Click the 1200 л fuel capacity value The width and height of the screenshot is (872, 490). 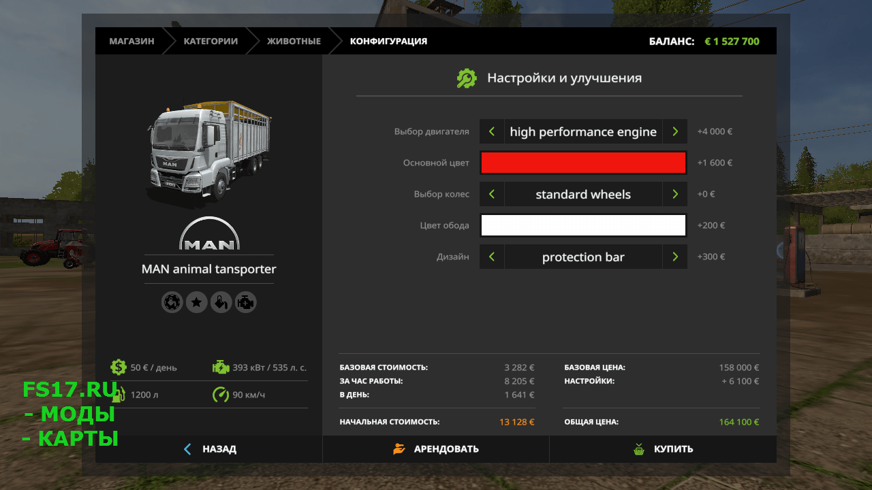[144, 395]
